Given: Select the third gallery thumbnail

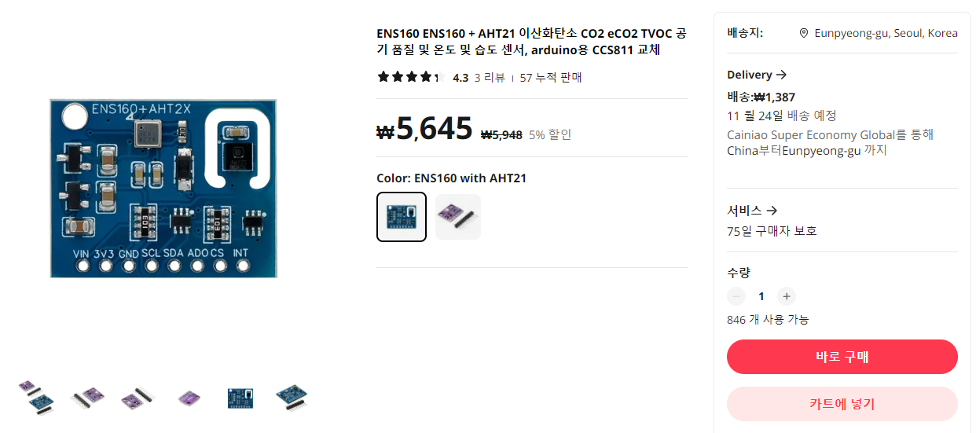Looking at the screenshot, I should [x=138, y=396].
